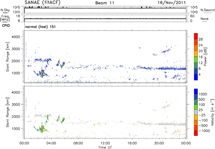The width and height of the screenshot is (215, 149).
Task: Click the 28 label on the power colorbar
Action: (200, 39)
